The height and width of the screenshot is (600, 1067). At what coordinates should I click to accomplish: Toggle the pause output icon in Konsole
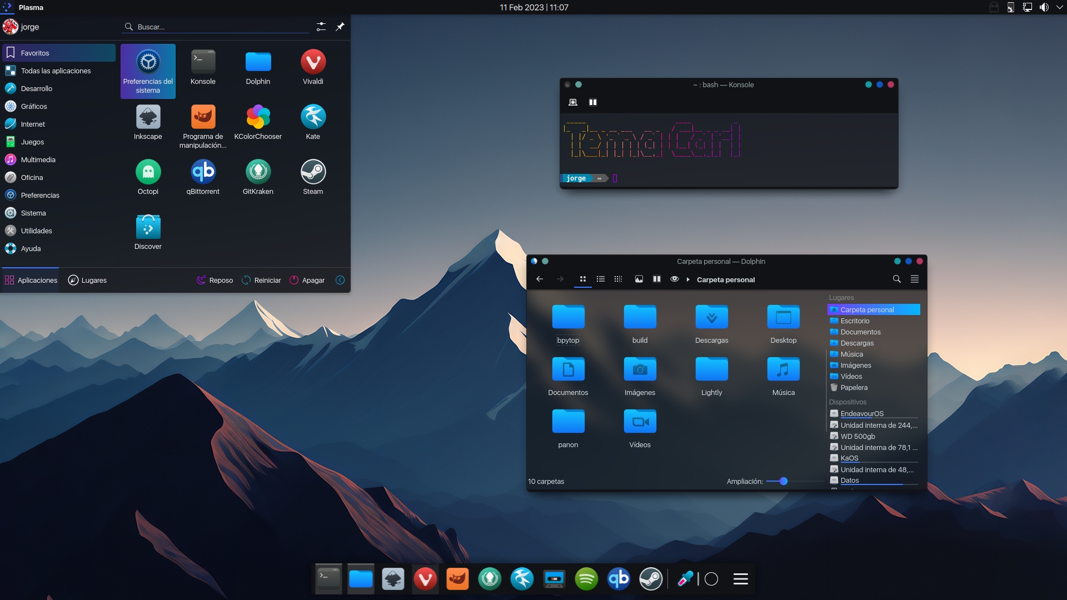coord(592,102)
